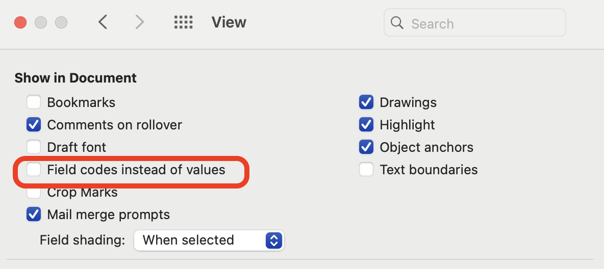Click the Field shading dropdown arrows

pos(274,240)
